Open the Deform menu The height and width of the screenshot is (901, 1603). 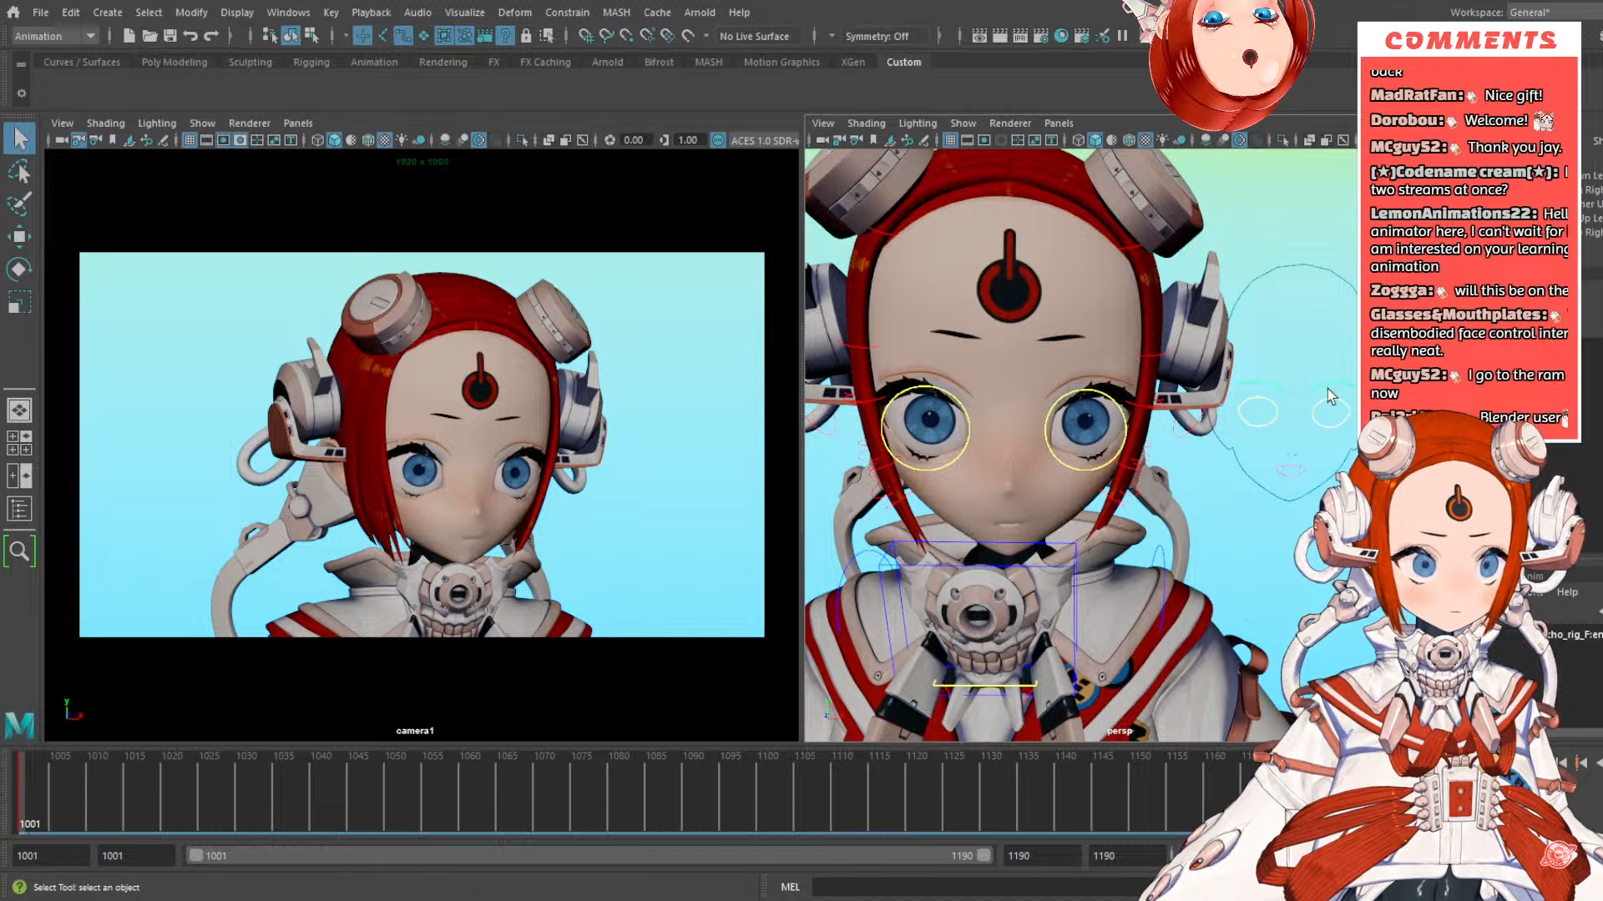coord(514,12)
